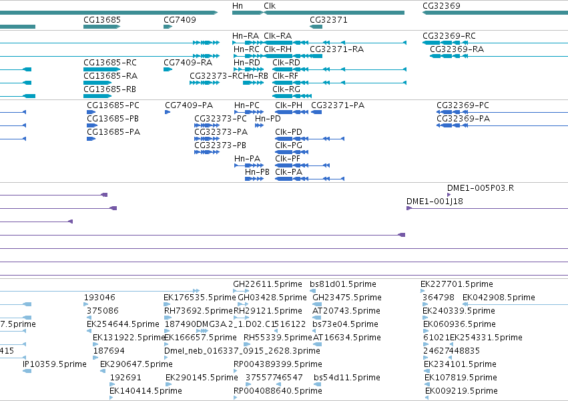Click transcript CG13685-RA
Viewport: 568px width, 401px height.
pyautogui.click(x=97, y=83)
